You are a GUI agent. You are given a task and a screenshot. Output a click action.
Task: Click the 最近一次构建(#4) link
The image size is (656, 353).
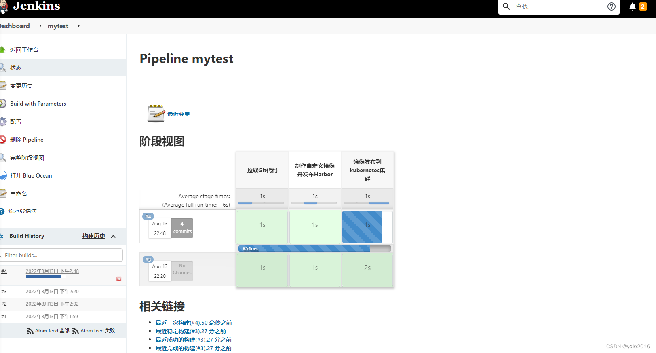pos(194,323)
